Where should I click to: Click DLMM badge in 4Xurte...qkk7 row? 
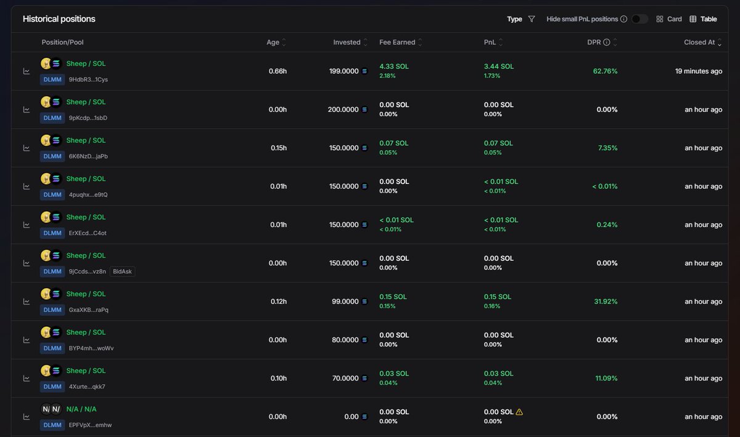pyautogui.click(x=52, y=387)
